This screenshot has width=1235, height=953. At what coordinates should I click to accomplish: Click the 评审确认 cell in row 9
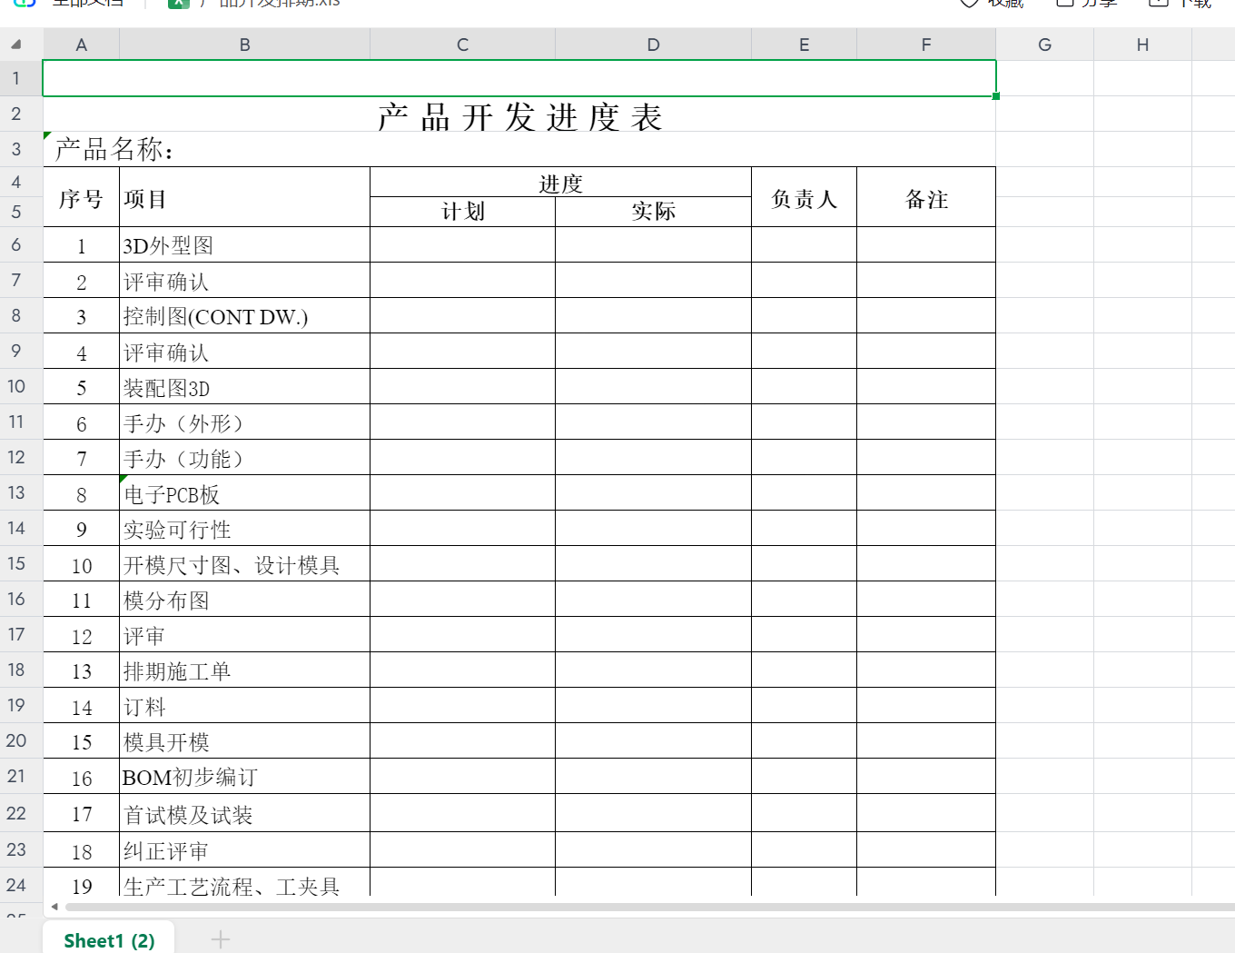245,352
